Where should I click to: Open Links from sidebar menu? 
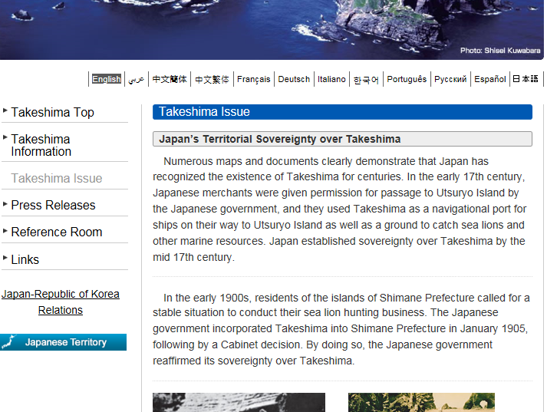click(25, 259)
